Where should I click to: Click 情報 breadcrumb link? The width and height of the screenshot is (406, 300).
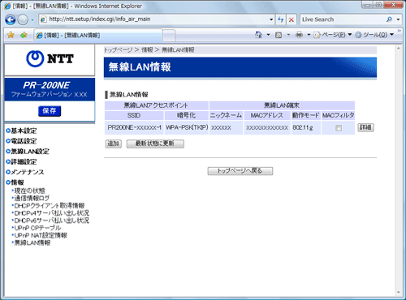click(147, 50)
